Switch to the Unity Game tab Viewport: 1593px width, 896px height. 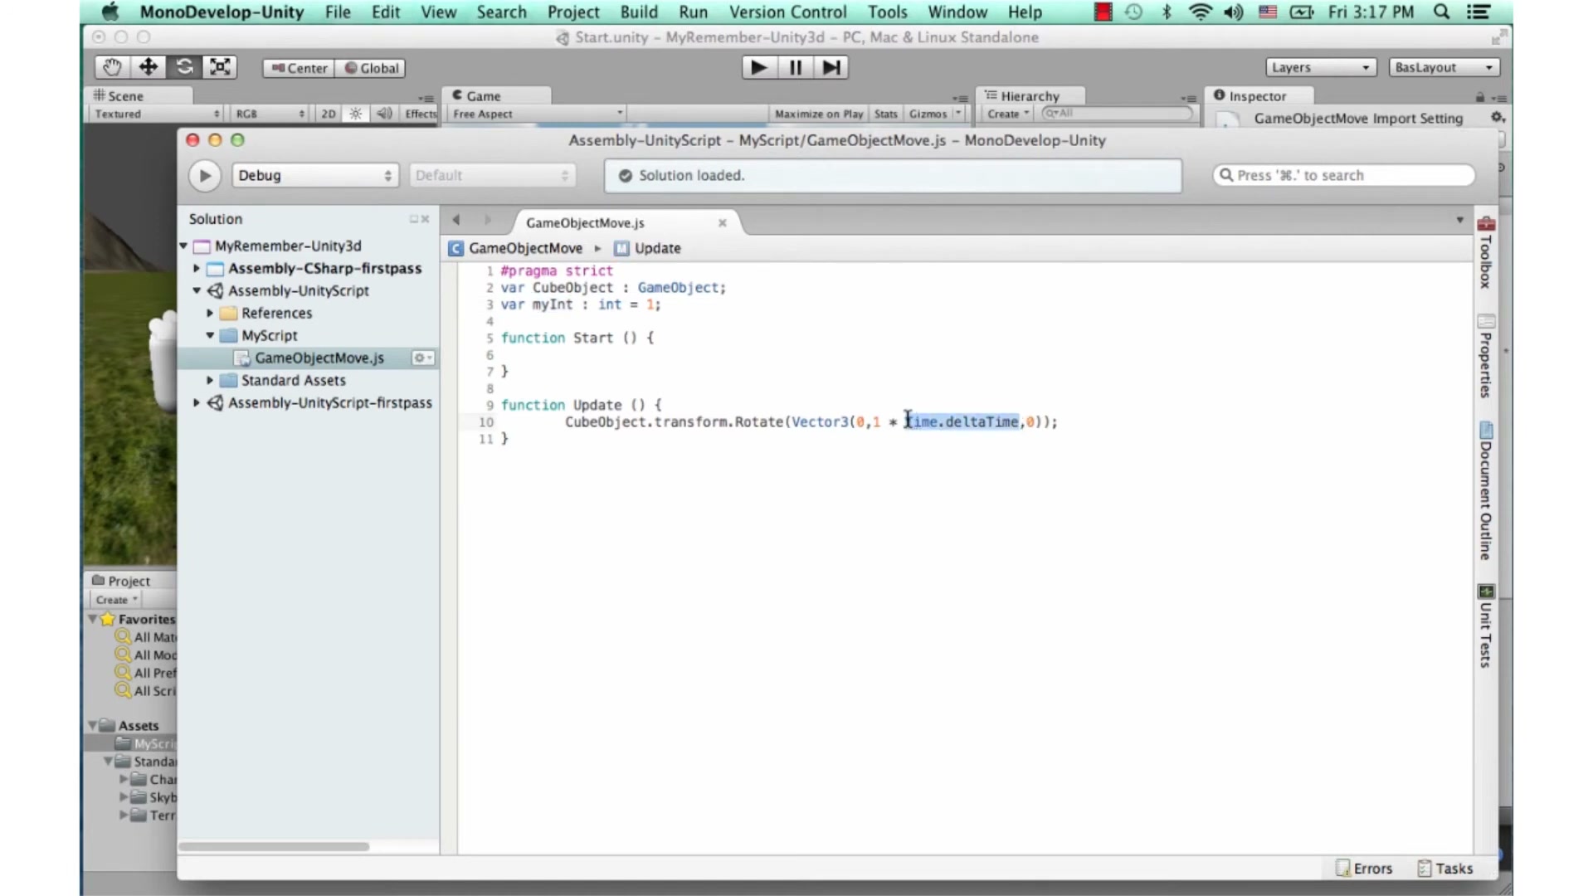[496, 96]
